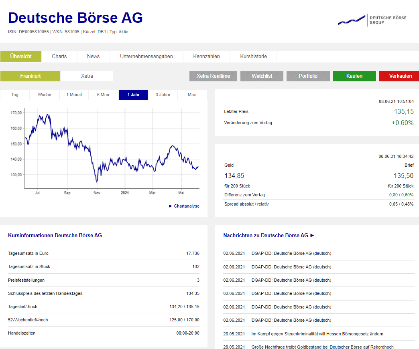The image size is (419, 349).
Task: Click Tagestief/-hoch value 134,20 / 135,15
Action: pyautogui.click(x=184, y=307)
